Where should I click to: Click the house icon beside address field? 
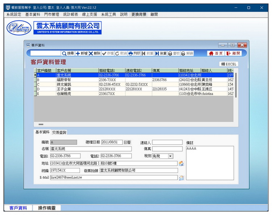pyautogui.click(x=181, y=163)
